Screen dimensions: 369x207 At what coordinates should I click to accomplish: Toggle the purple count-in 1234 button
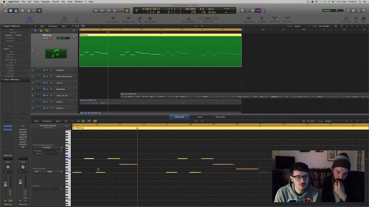pyautogui.click(x=258, y=11)
